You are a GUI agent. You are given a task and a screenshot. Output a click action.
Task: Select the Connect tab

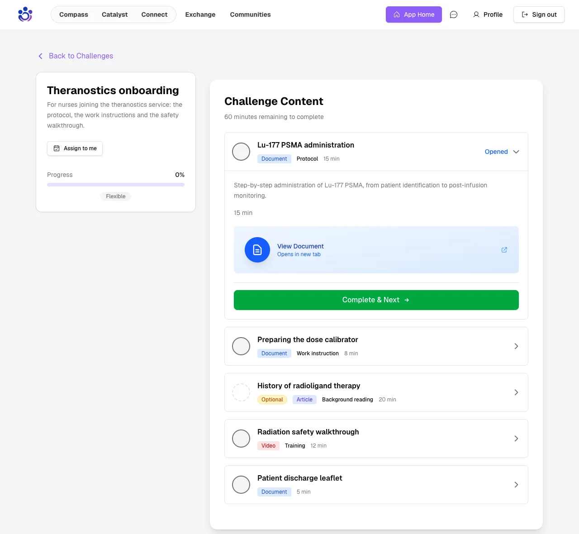point(154,14)
